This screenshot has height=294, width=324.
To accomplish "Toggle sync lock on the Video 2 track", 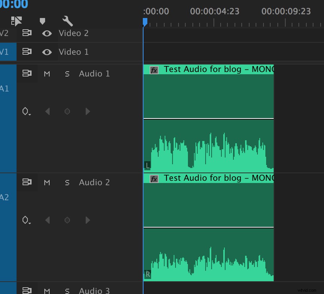I will [x=26, y=33].
